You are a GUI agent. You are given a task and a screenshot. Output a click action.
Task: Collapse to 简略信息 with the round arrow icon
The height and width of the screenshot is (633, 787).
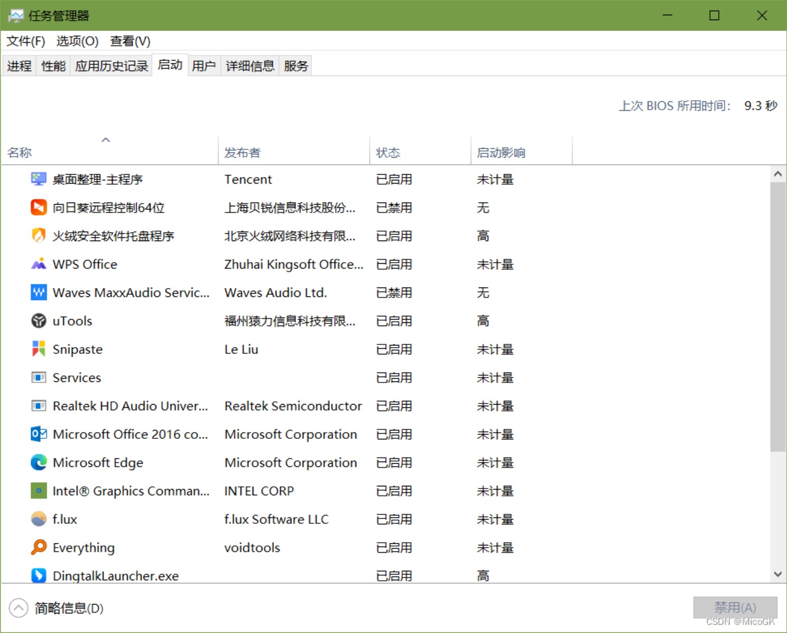18,608
